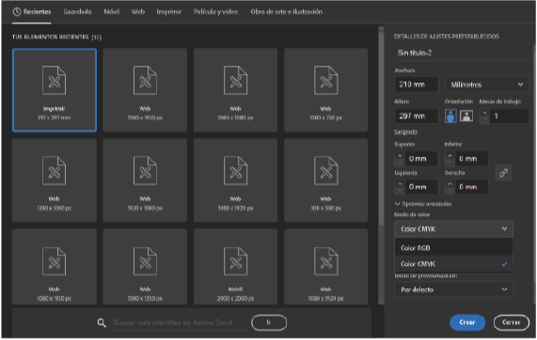Toggle the bleed link chain icon
The height and width of the screenshot is (340, 537).
point(503,173)
